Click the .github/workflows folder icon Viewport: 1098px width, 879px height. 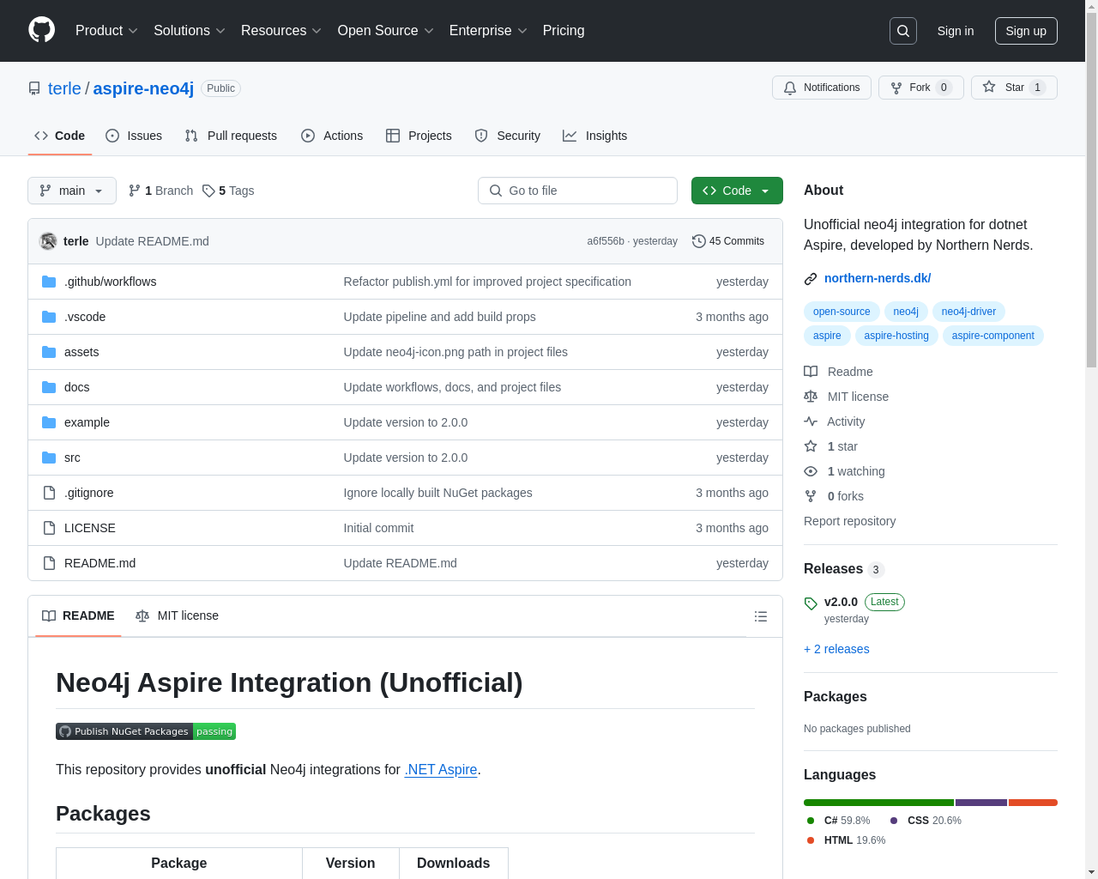pos(49,282)
